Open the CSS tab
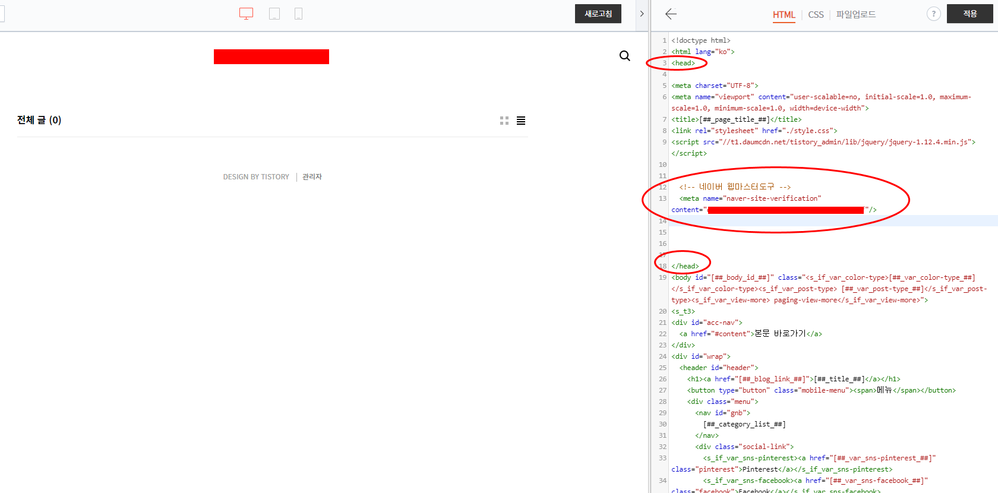The width and height of the screenshot is (998, 493). point(816,15)
